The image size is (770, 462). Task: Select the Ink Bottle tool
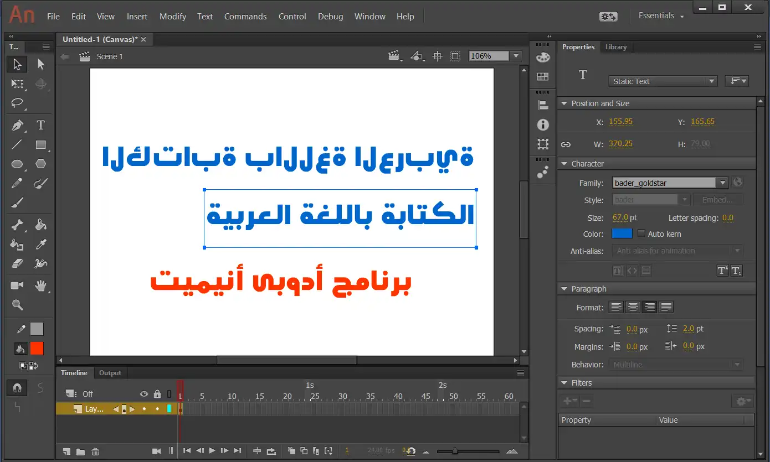pos(17,245)
